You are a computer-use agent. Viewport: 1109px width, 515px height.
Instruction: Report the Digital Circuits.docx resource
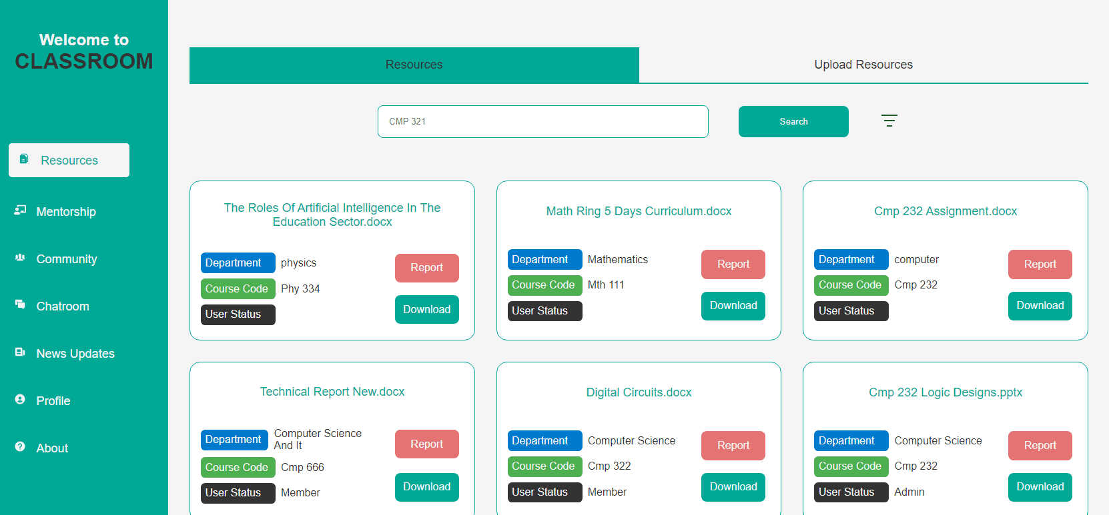[733, 446]
